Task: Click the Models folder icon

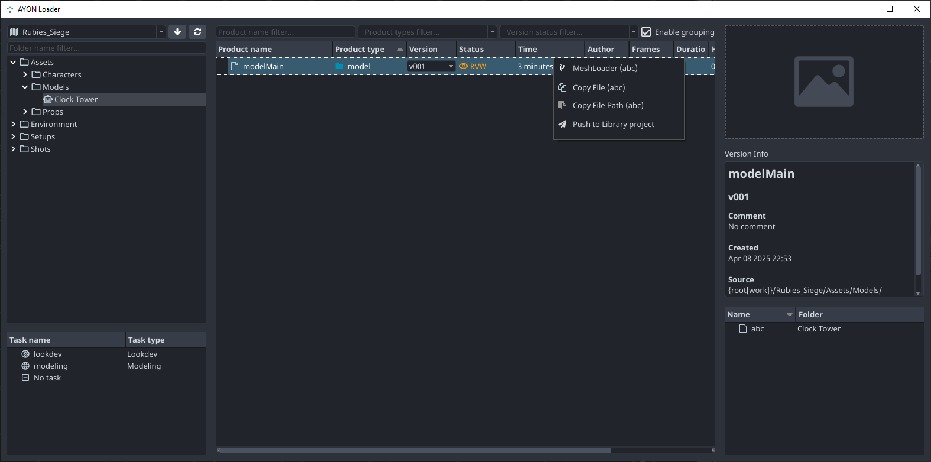Action: [x=36, y=87]
